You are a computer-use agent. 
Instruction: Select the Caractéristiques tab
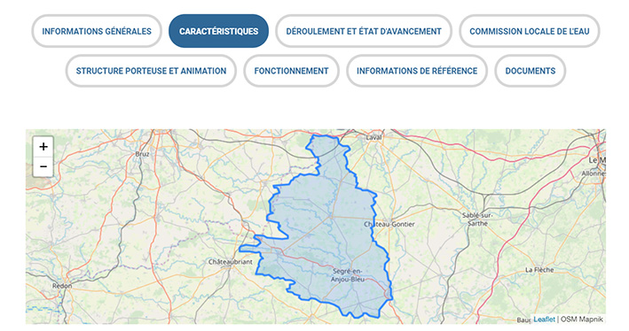click(x=218, y=31)
